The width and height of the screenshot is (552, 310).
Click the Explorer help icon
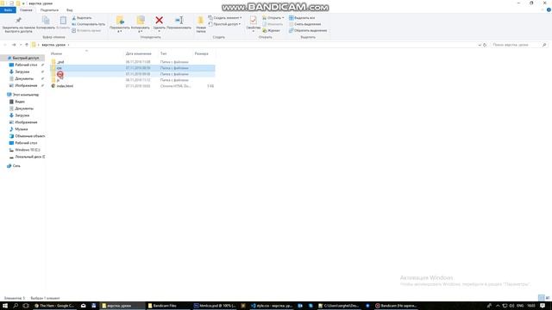tap(549, 10)
